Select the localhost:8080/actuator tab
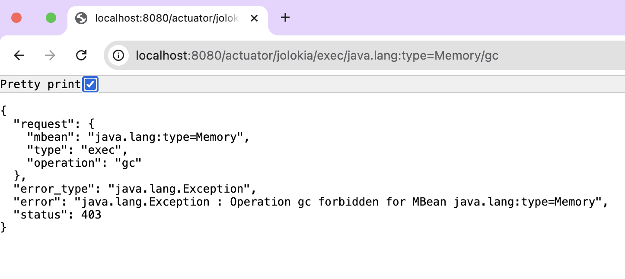This screenshot has height=279, width=625. pyautogui.click(x=166, y=18)
